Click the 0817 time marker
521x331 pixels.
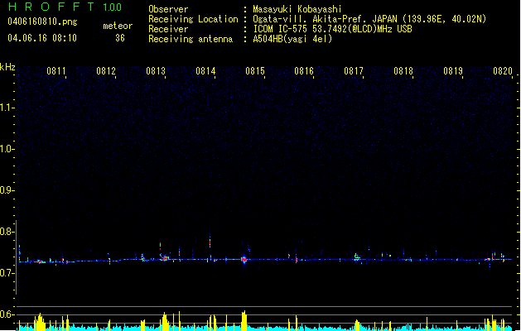354,71
